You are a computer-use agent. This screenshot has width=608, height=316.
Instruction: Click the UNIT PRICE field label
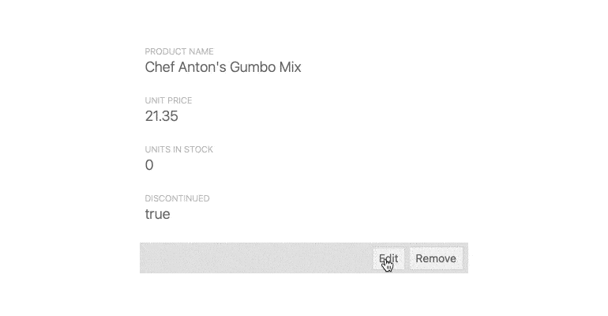(x=168, y=100)
